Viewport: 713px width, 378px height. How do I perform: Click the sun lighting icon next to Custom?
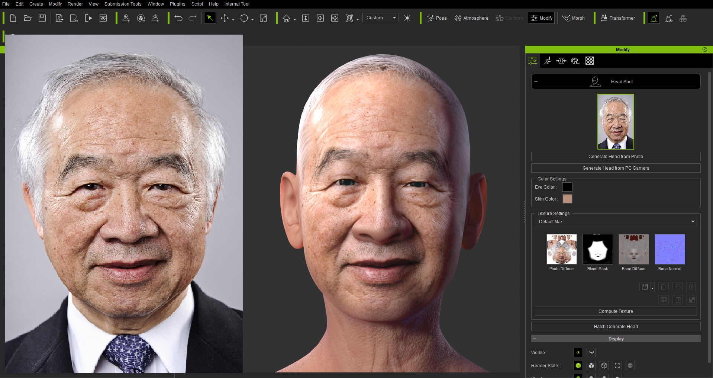(x=407, y=18)
